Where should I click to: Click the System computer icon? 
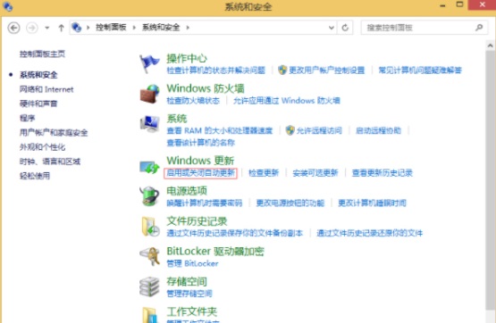149,123
